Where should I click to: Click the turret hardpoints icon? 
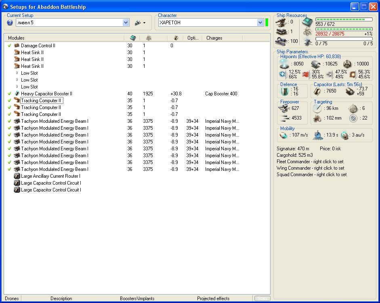(x=281, y=23)
